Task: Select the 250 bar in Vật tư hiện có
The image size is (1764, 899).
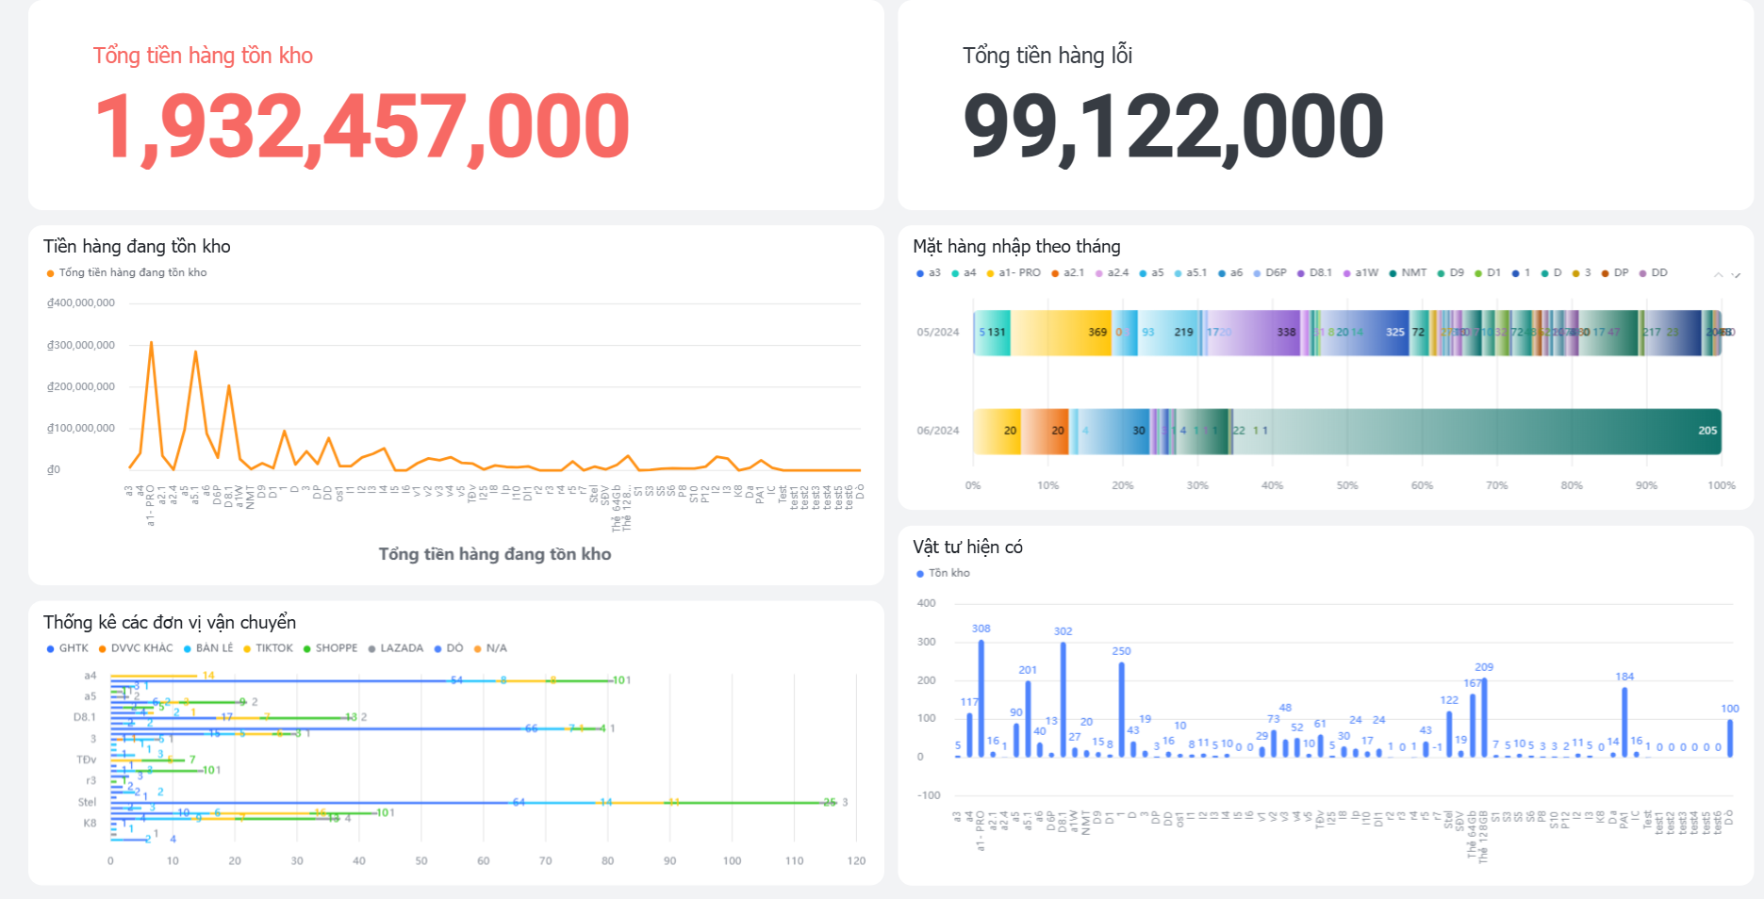Action: (1122, 710)
